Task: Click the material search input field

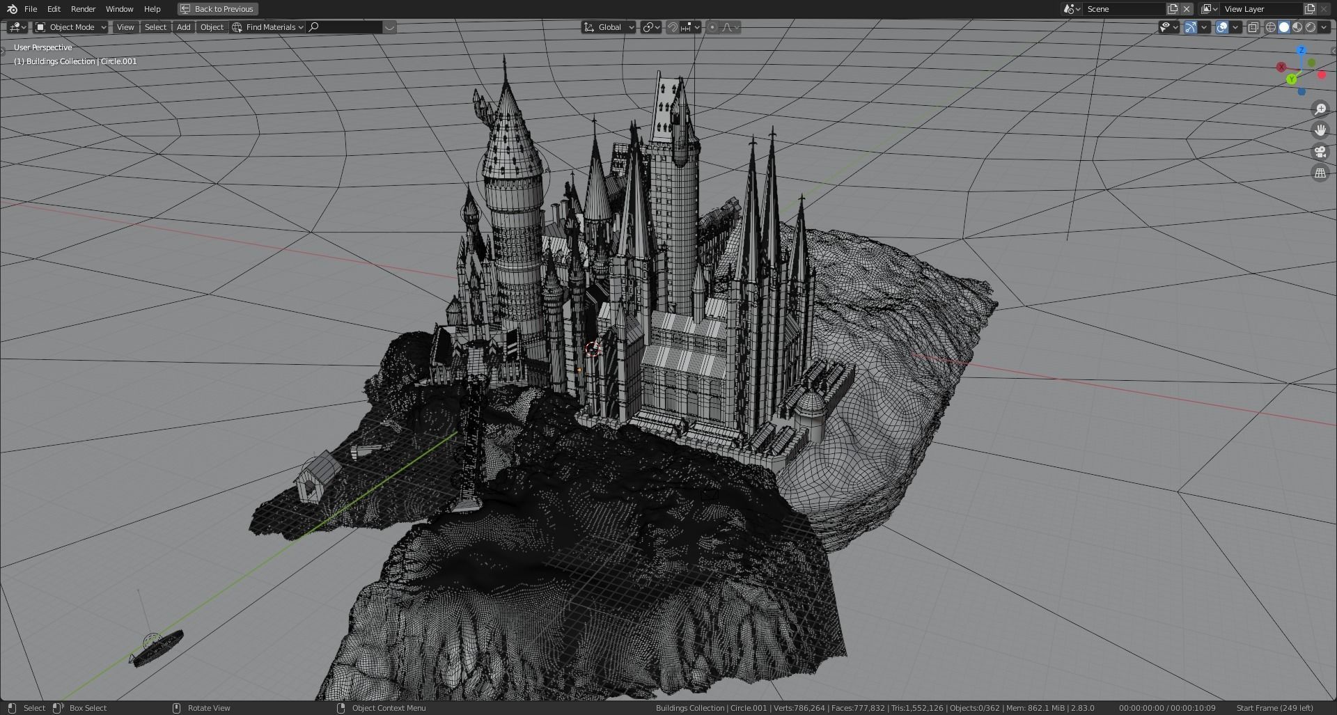Action: (345, 27)
